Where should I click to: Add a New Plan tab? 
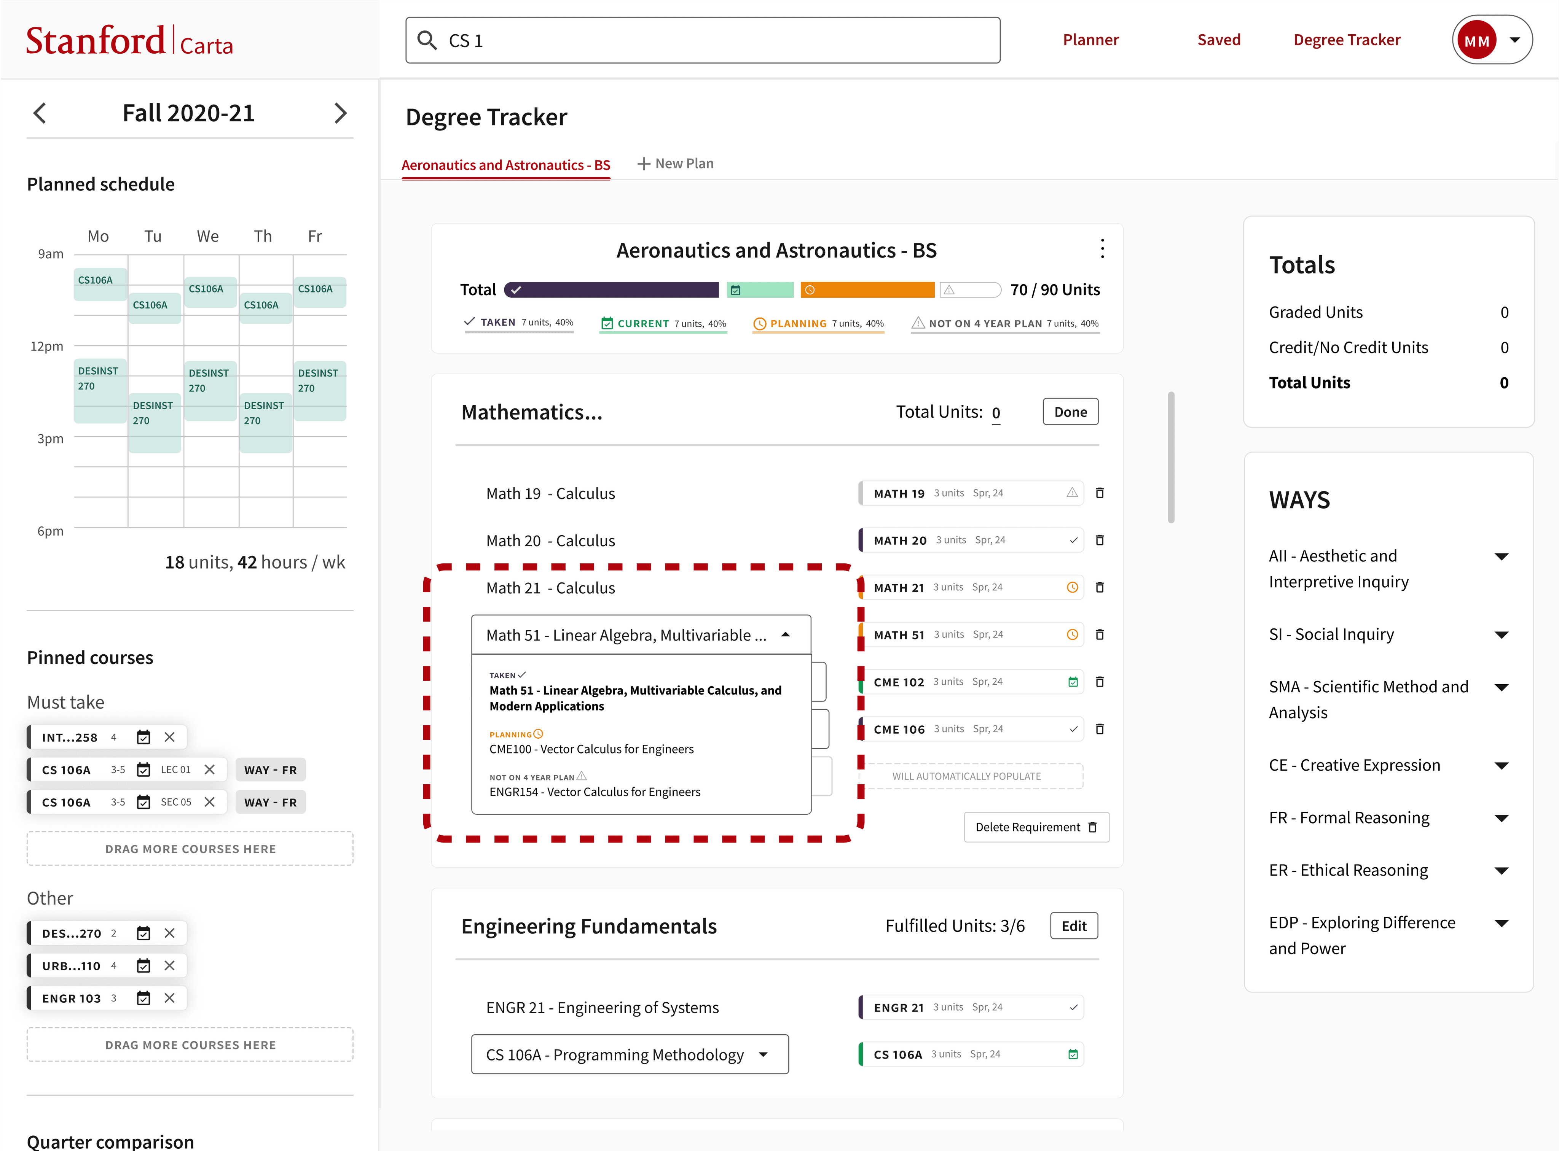[675, 164]
